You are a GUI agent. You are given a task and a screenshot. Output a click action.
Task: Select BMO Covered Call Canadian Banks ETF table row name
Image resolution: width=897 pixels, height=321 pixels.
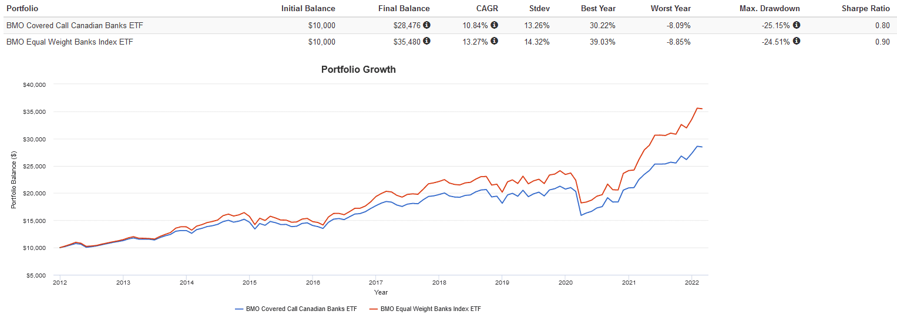pyautogui.click(x=74, y=26)
